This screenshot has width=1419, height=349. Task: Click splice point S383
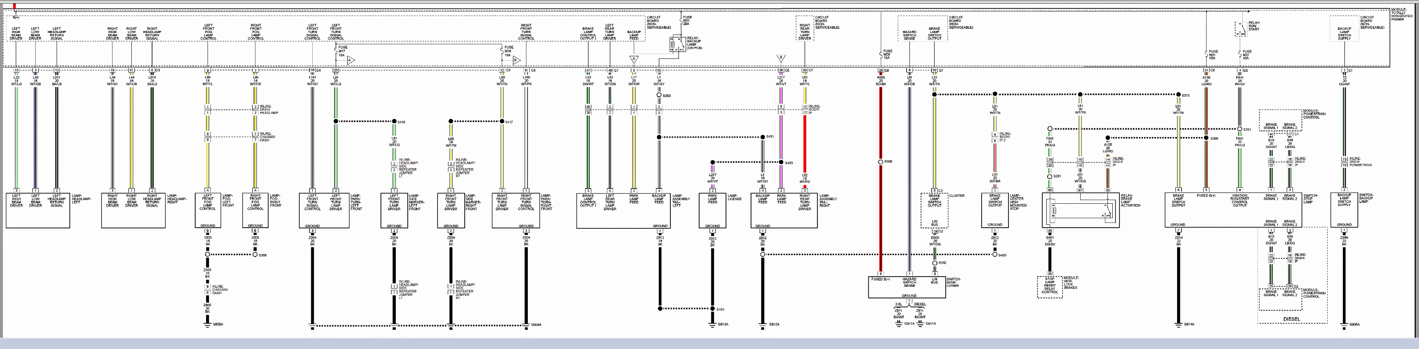659,95
